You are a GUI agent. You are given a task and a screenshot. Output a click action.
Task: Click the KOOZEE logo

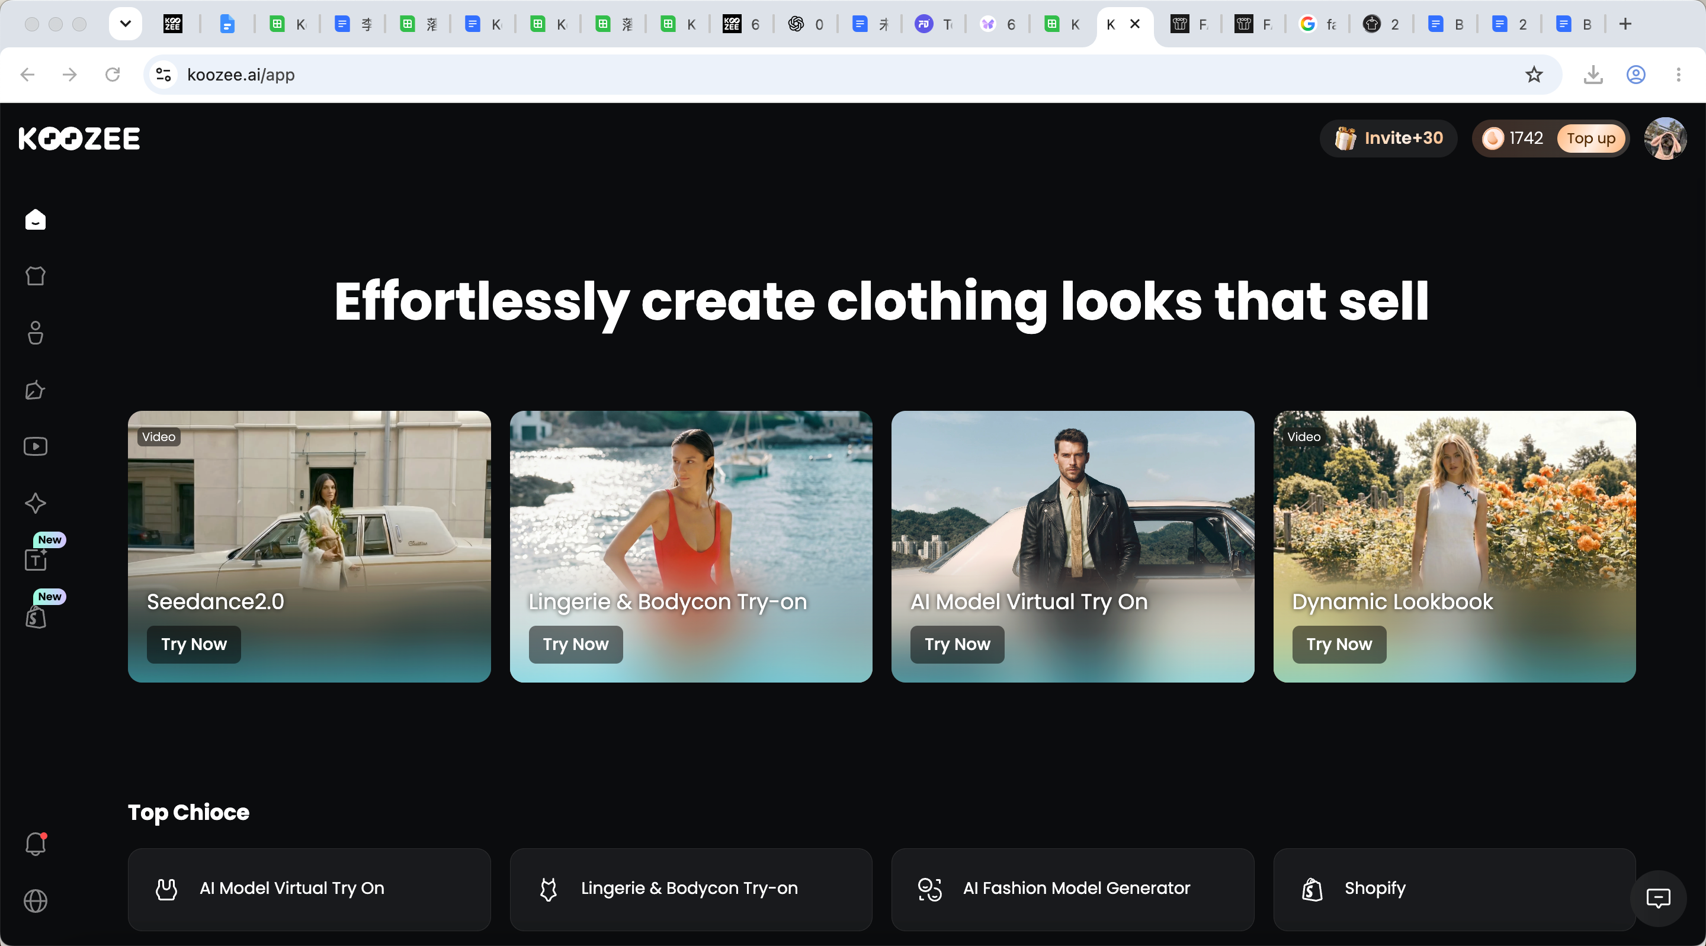(79, 139)
